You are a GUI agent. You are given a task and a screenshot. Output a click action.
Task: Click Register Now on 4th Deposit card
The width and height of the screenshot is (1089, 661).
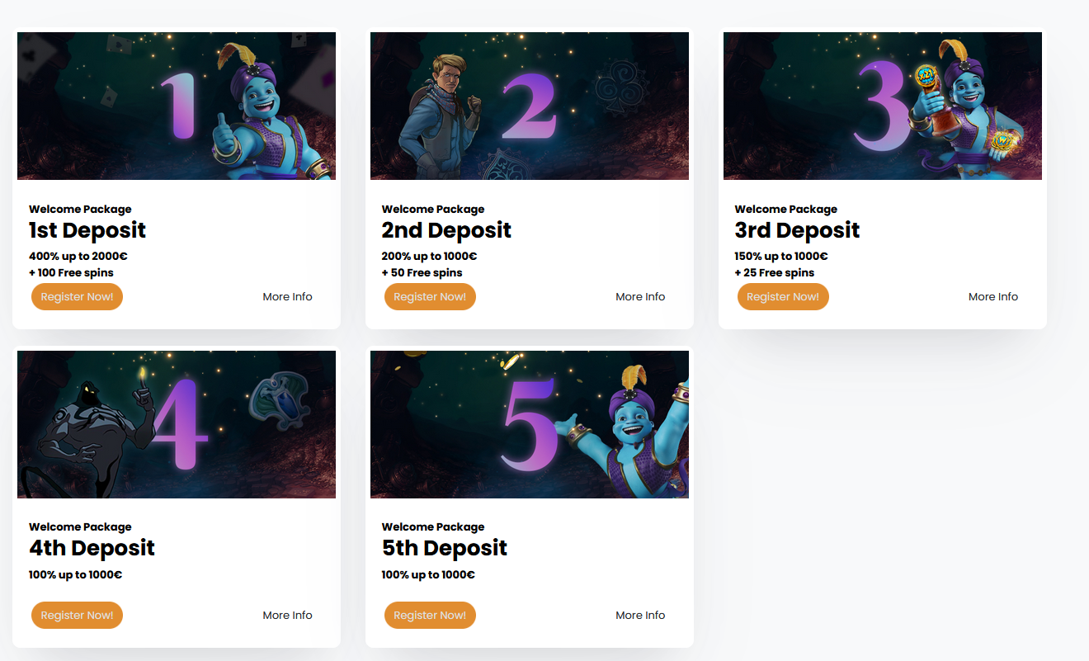click(x=77, y=616)
